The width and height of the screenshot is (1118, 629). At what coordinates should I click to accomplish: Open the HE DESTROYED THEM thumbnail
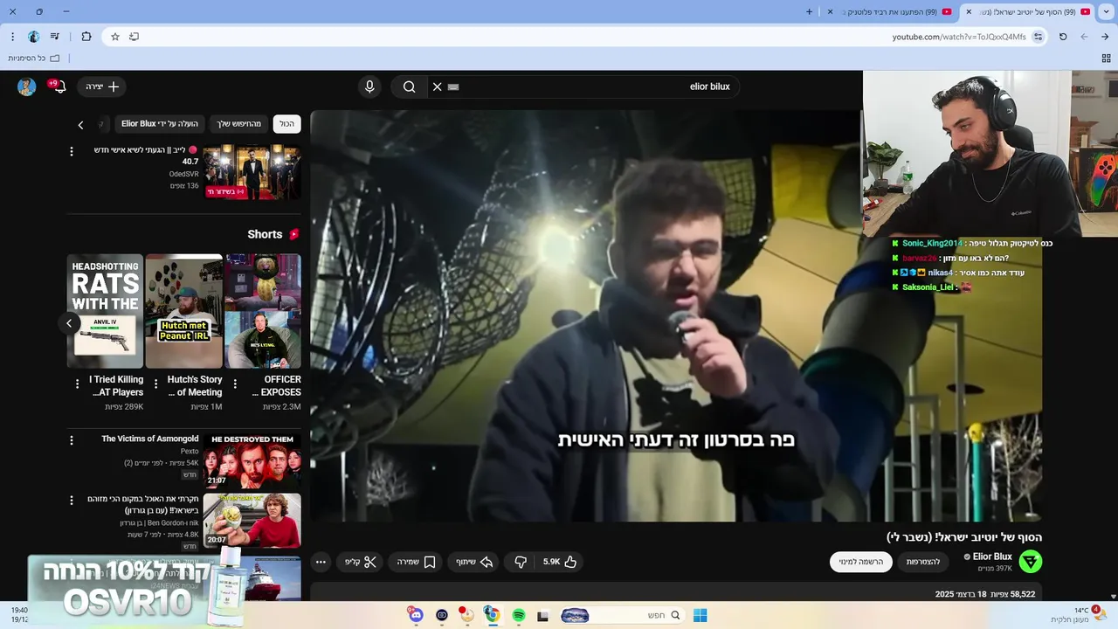[252, 460]
